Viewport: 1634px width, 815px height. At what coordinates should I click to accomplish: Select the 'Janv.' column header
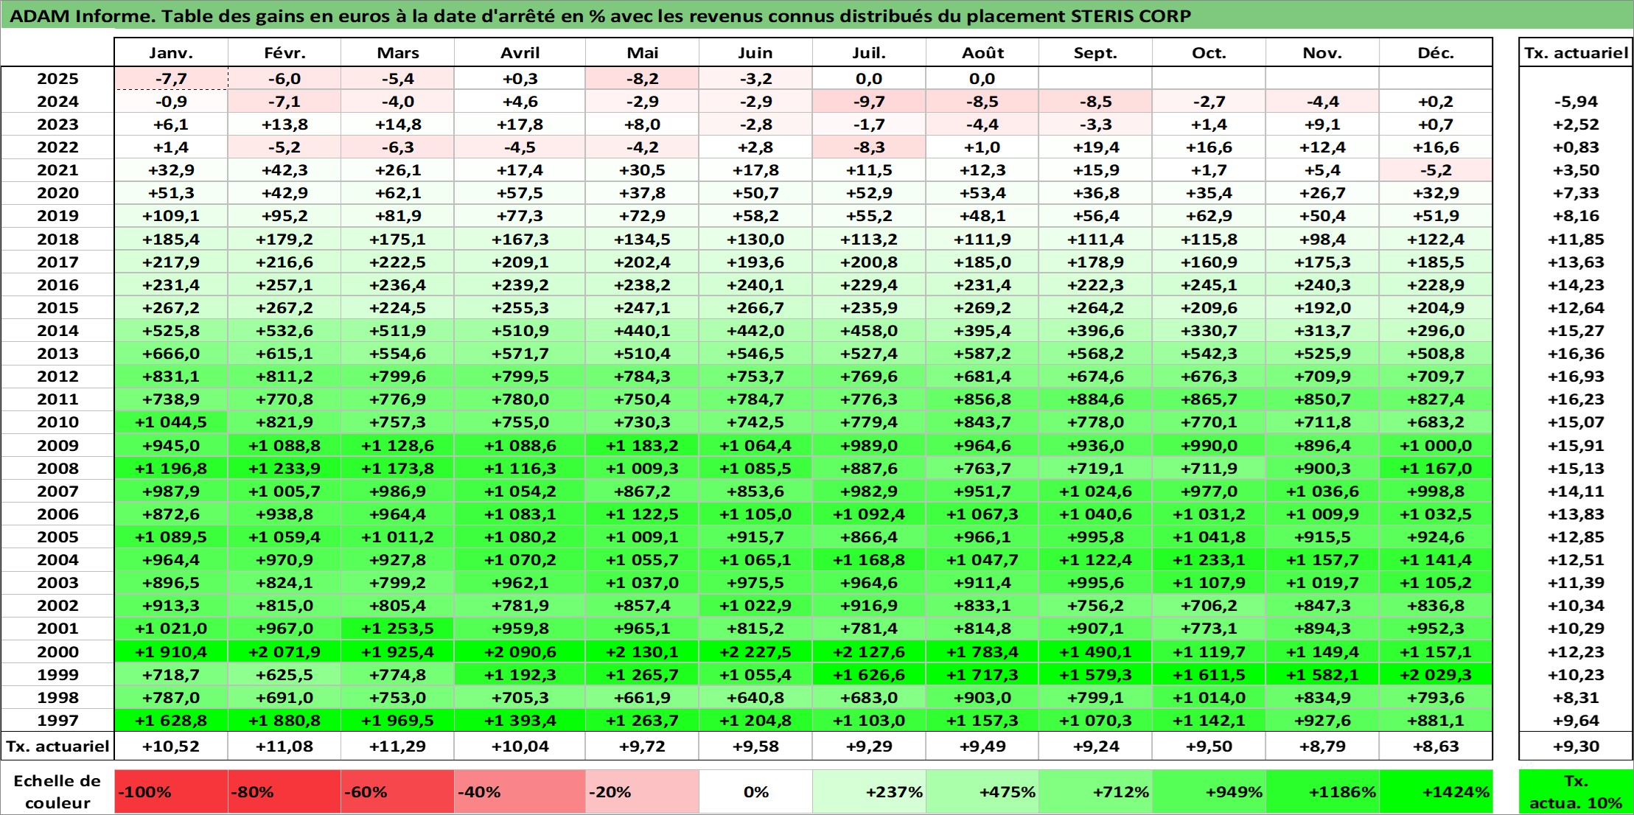[x=171, y=53]
